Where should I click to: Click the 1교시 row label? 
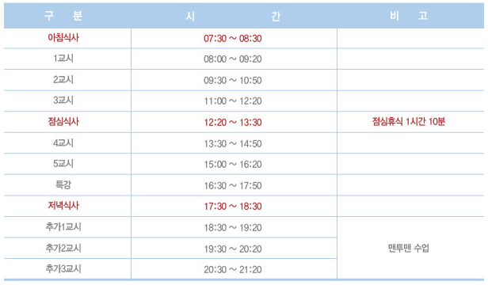(63, 59)
